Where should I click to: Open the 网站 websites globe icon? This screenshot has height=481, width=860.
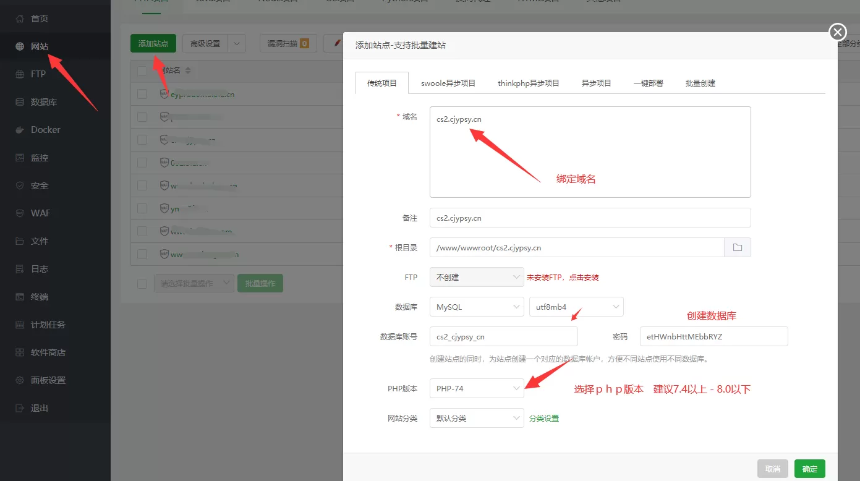[20, 46]
